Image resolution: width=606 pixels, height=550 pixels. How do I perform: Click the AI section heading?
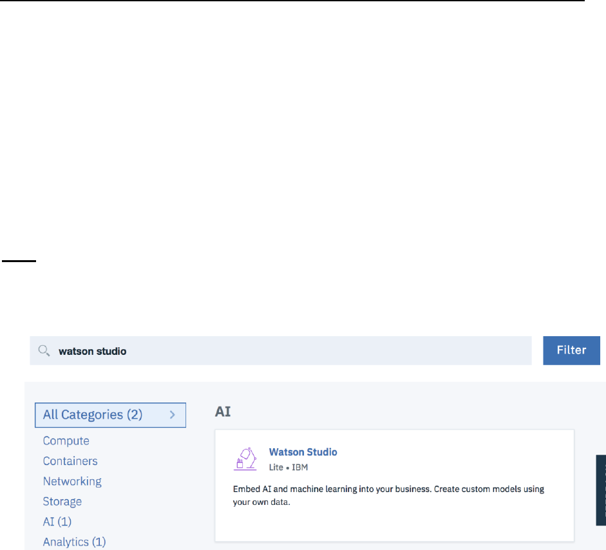[223, 412]
